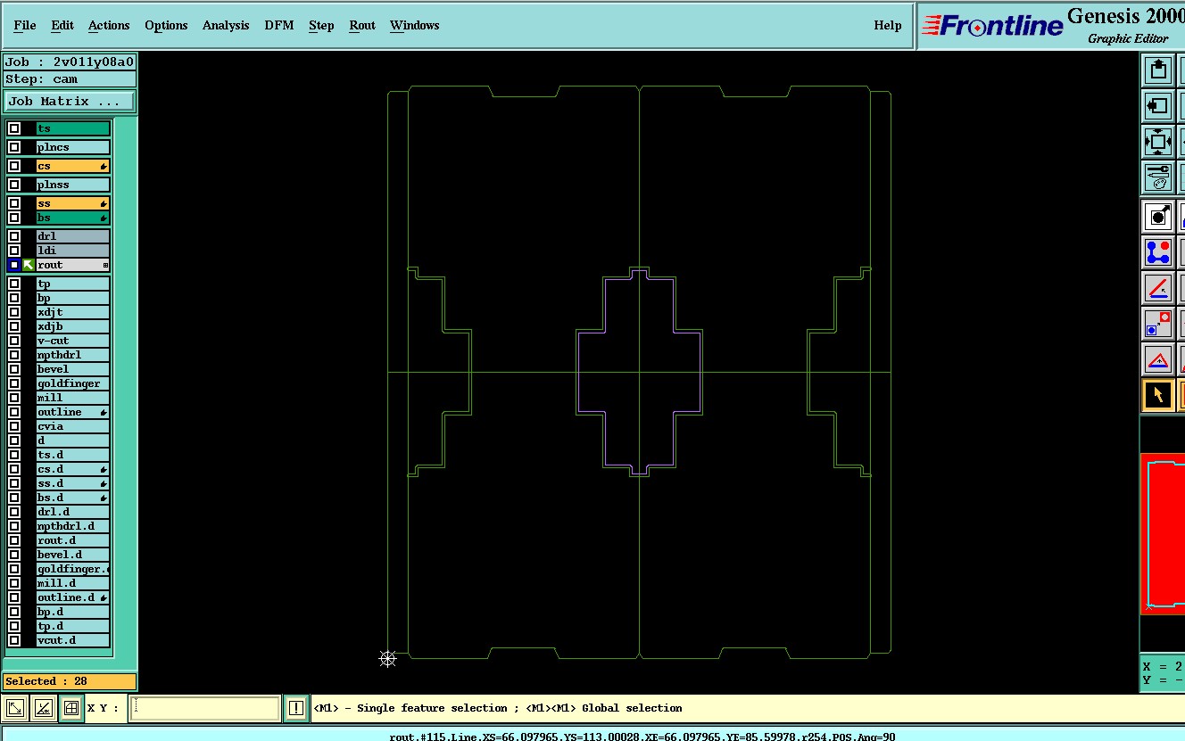Viewport: 1185px width, 741px height.
Task: Open the Help menu
Action: (x=888, y=25)
